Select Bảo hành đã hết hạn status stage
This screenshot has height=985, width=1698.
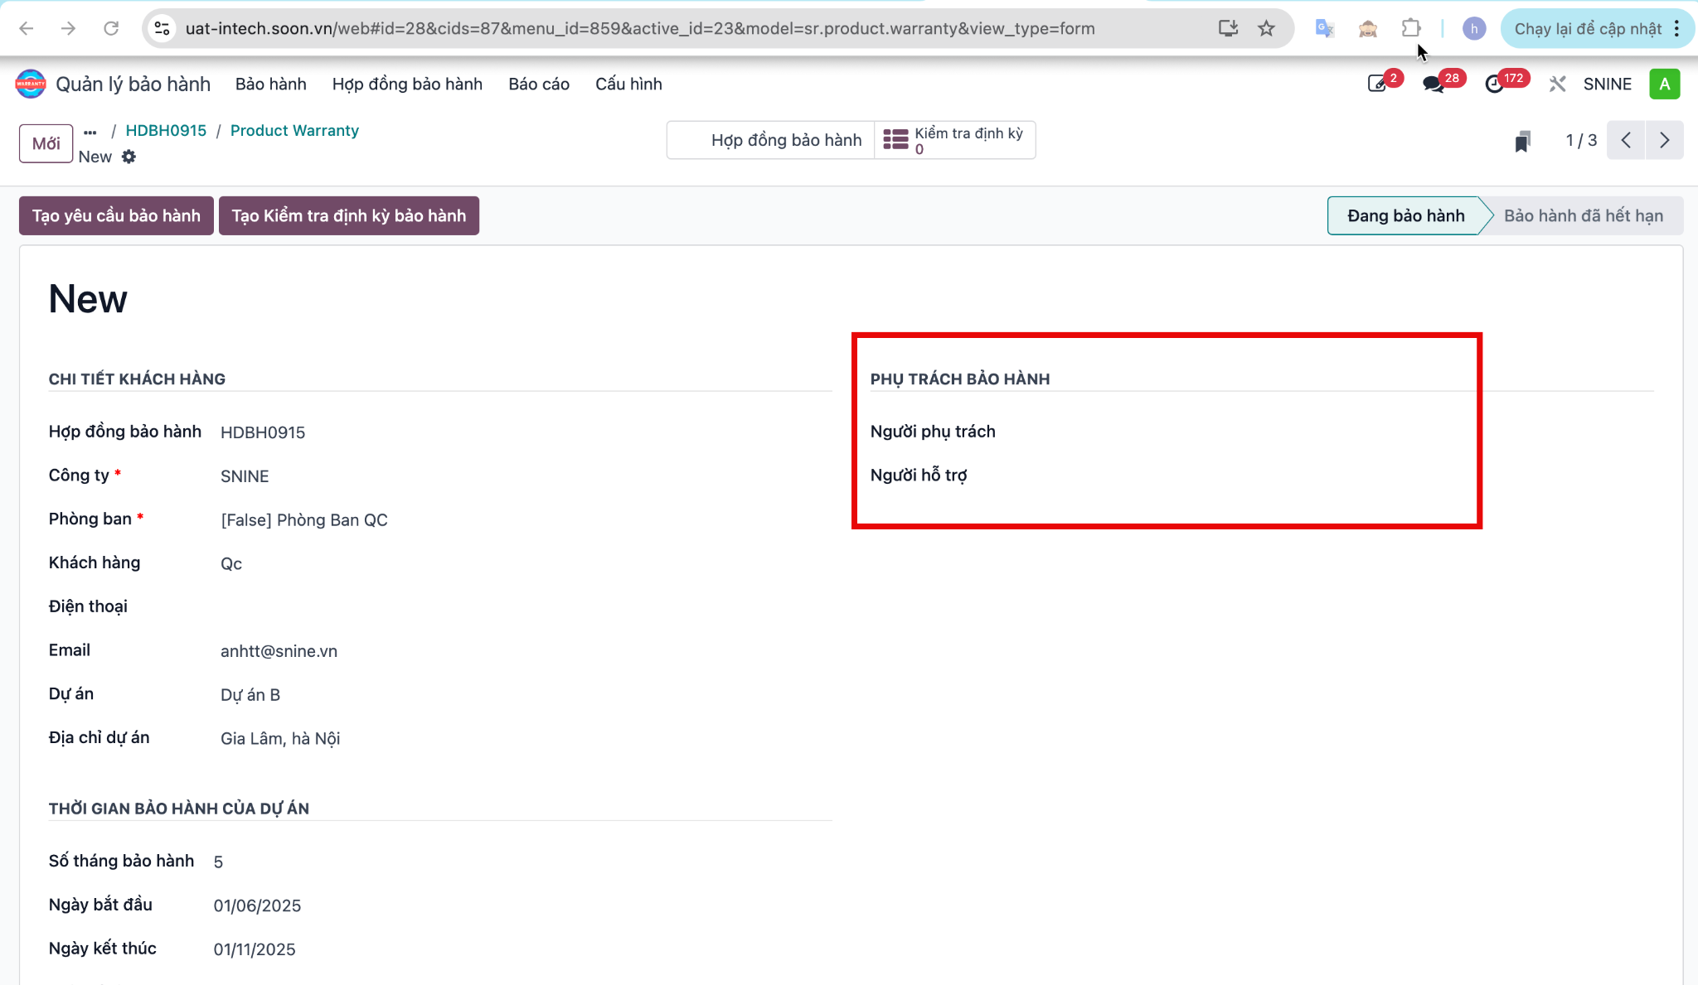(x=1584, y=215)
